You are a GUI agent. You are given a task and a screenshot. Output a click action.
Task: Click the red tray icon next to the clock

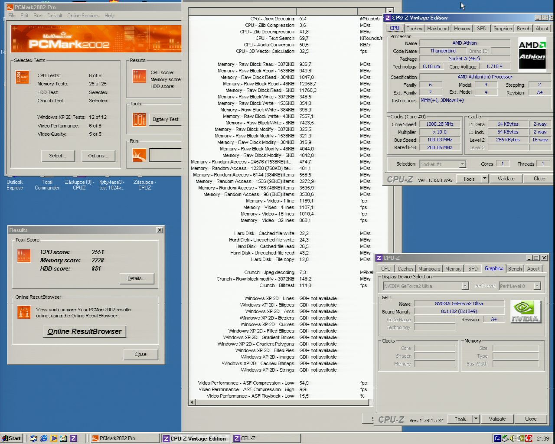point(529,438)
